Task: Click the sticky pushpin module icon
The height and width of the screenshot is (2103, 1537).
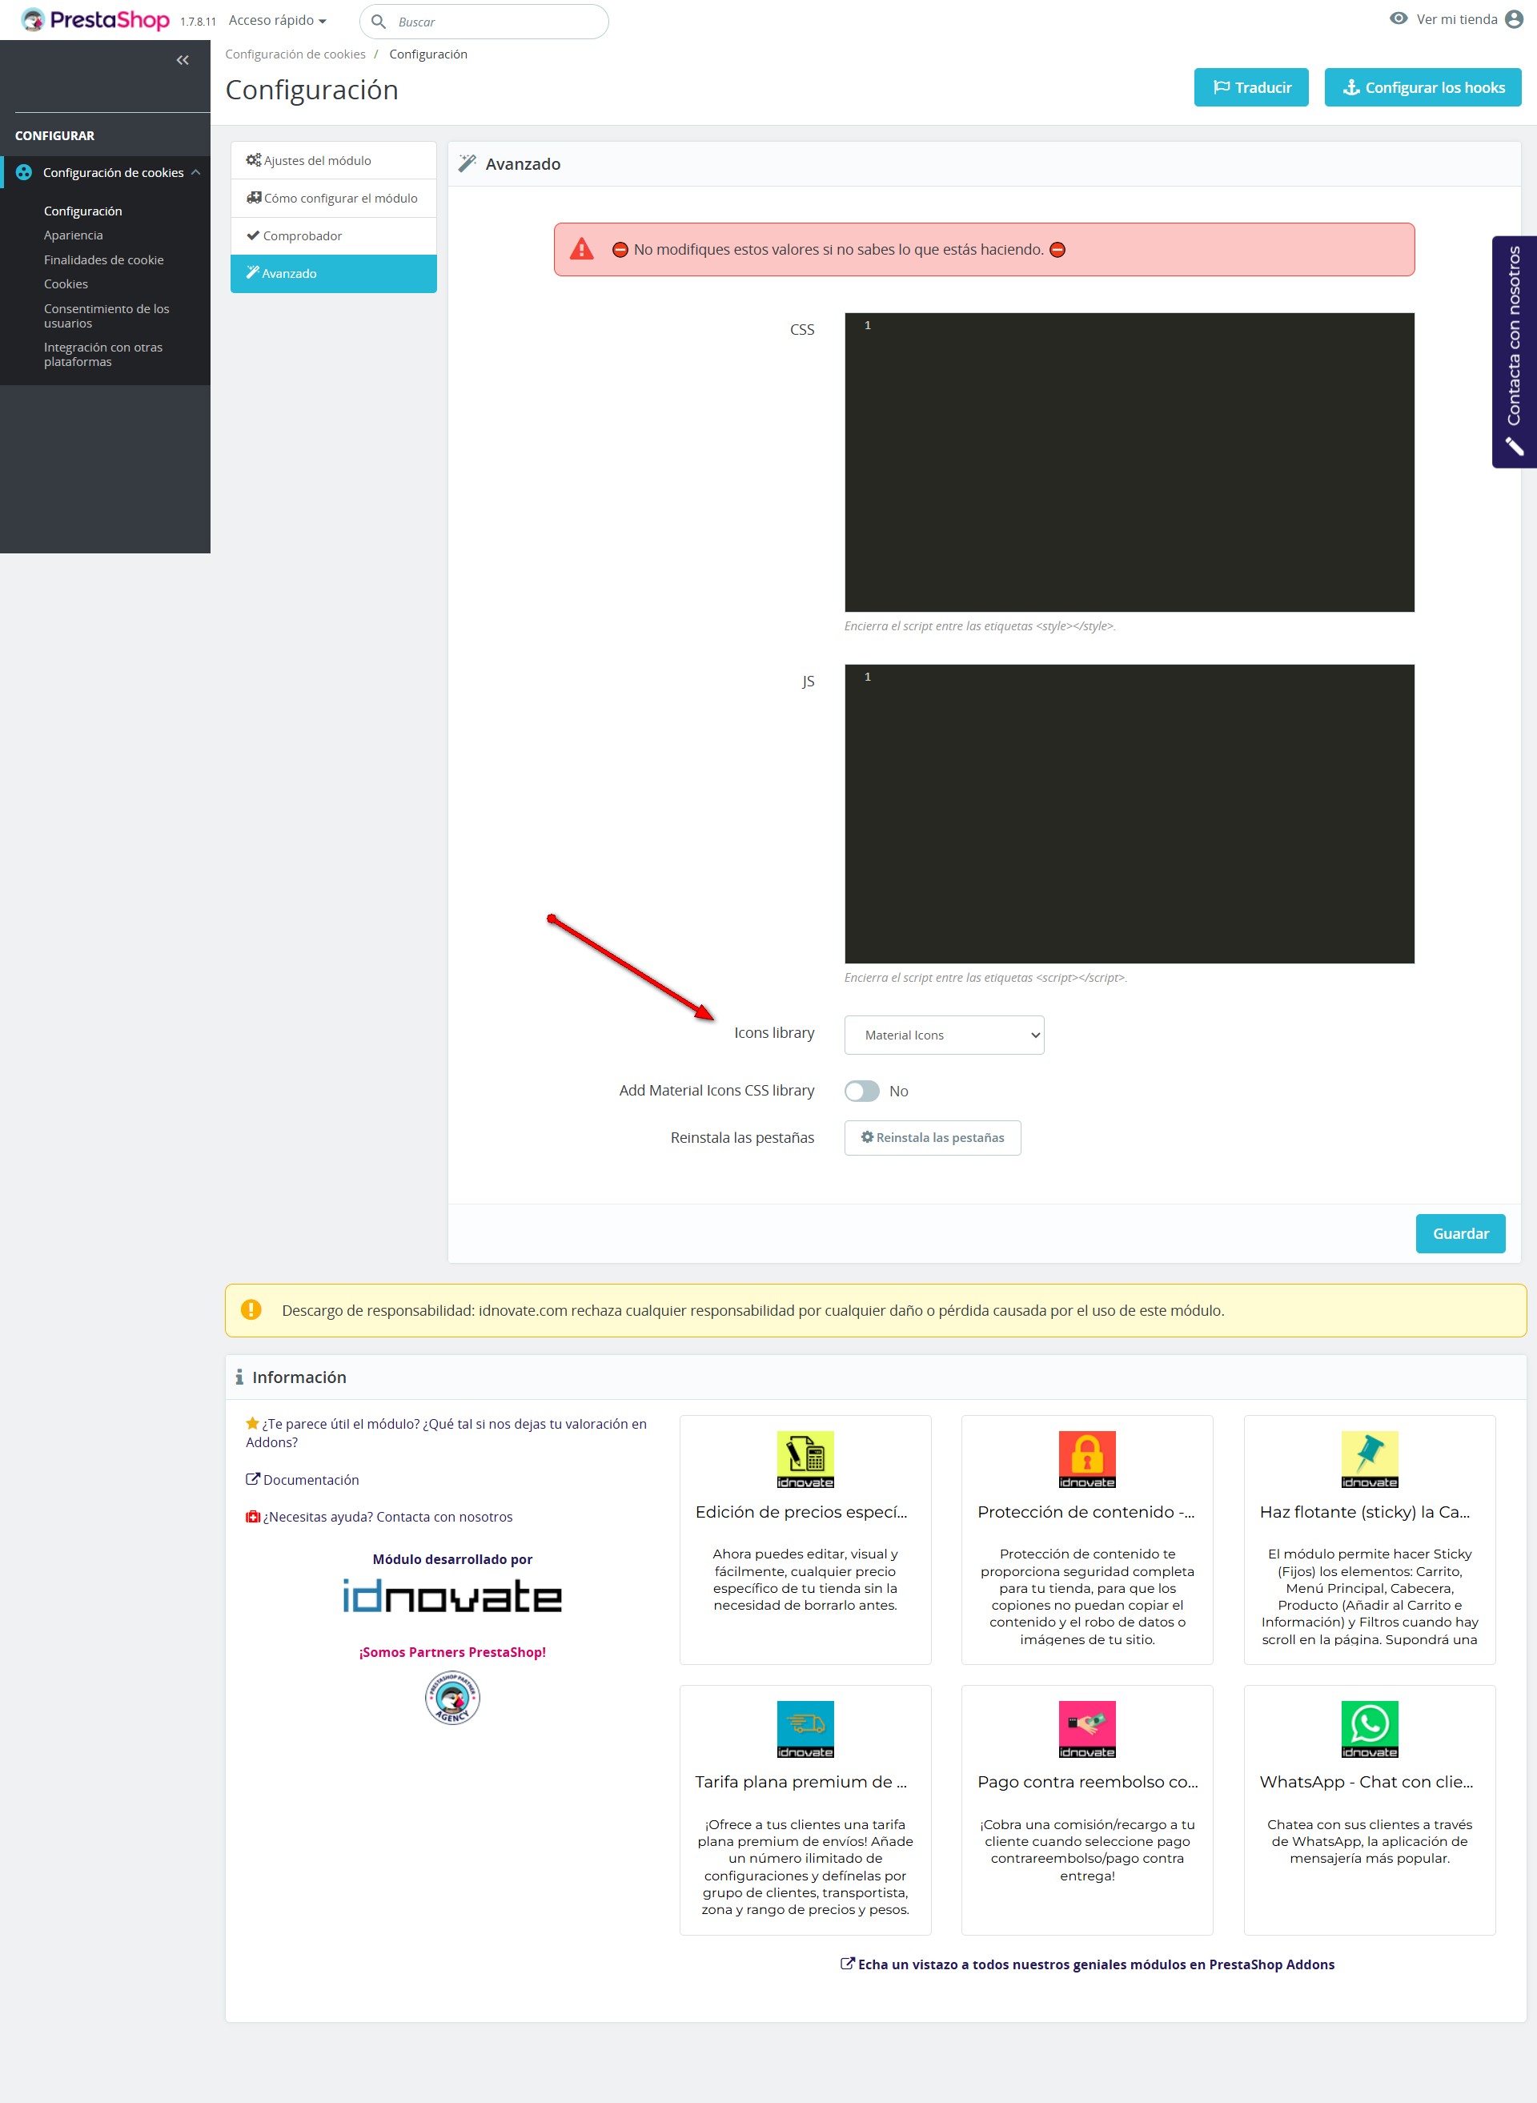Action: [x=1369, y=1458]
